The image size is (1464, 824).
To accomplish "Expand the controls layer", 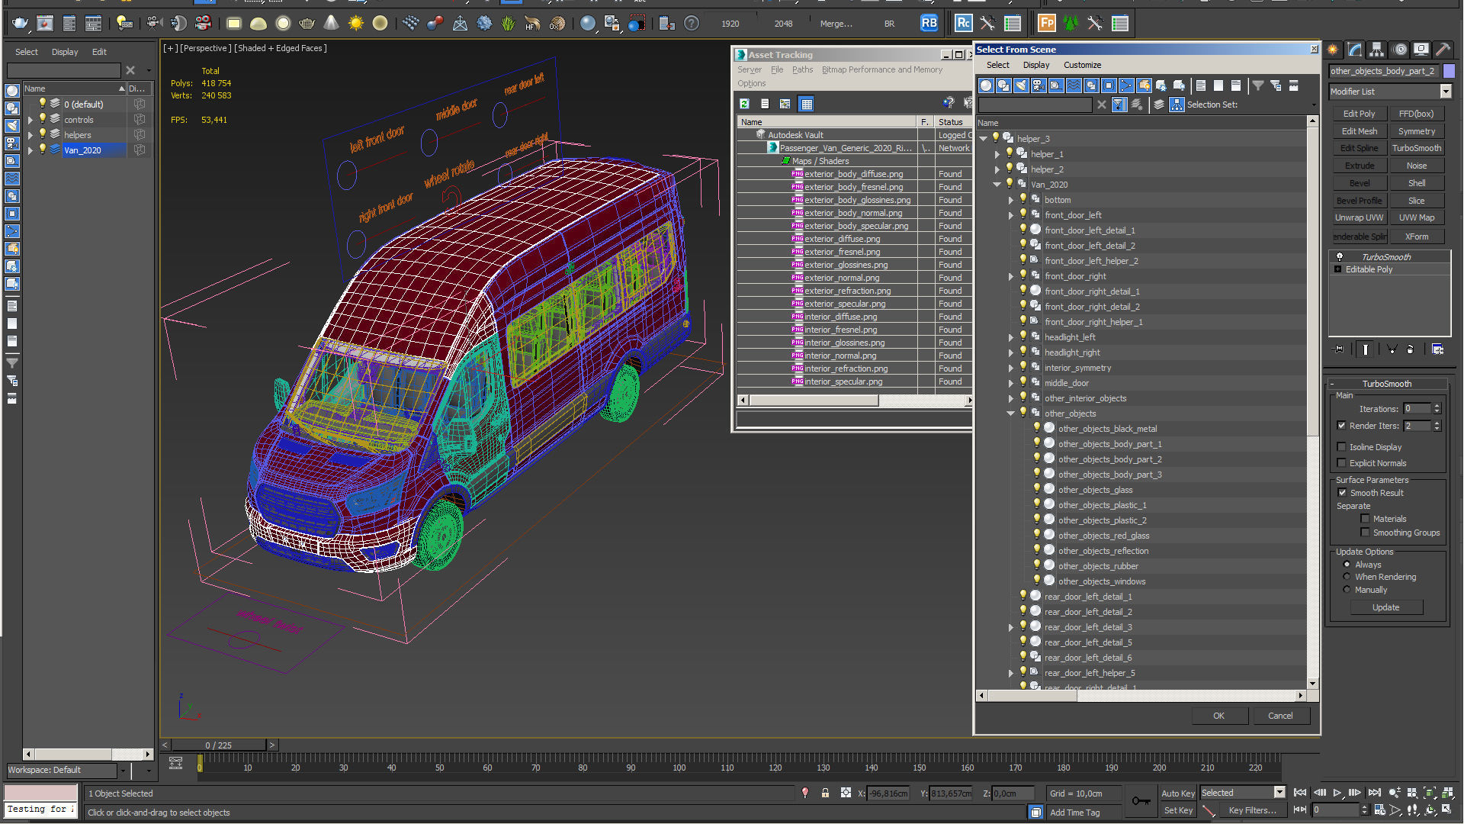I will pos(30,120).
